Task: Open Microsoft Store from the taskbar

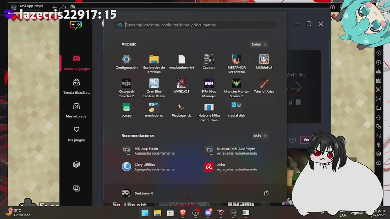Action: click(170, 213)
